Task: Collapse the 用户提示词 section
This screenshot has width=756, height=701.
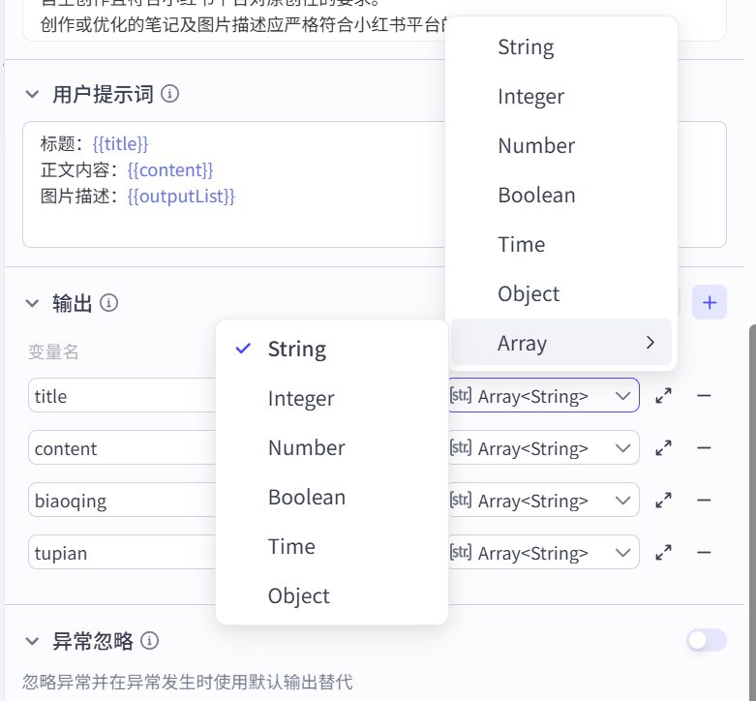Action: coord(32,94)
